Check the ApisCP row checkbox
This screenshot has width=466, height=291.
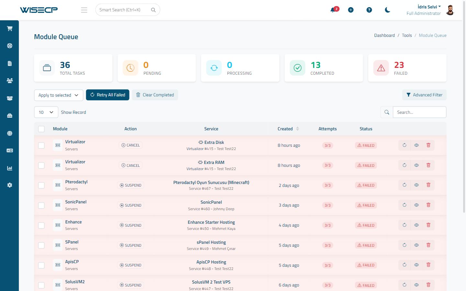point(41,265)
